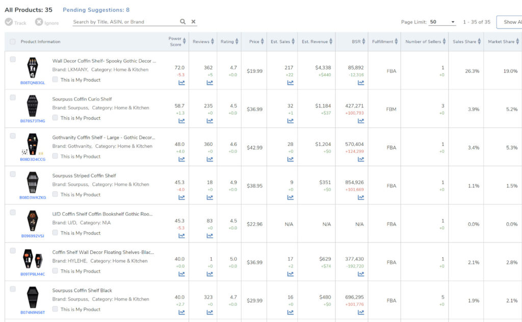Check the select-all checkbox in table header
Image resolution: width=522 pixels, height=322 pixels.
click(13, 42)
